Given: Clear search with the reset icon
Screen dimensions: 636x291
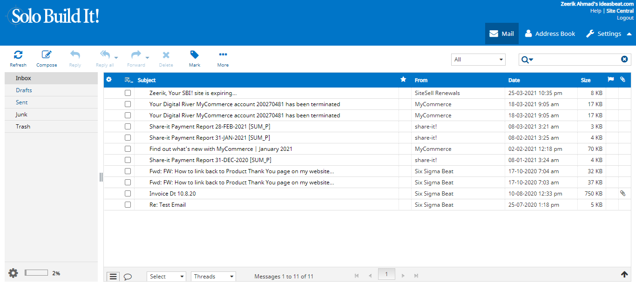Looking at the screenshot, I should [624, 59].
